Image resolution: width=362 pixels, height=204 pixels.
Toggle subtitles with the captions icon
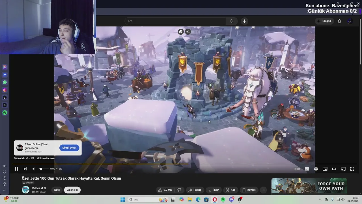[307, 169]
